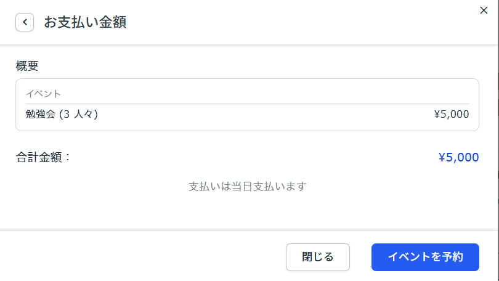Click the blue ¥5,000 total amount

[458, 157]
